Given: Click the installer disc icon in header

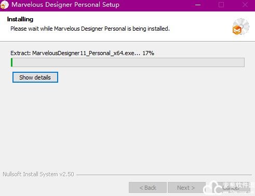Looking at the screenshot, I should 241,27.
